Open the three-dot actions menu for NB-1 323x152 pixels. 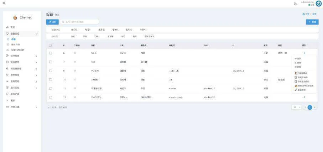[304, 53]
